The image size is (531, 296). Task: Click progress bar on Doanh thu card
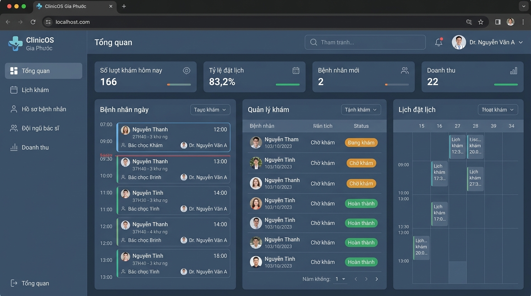(506, 84)
